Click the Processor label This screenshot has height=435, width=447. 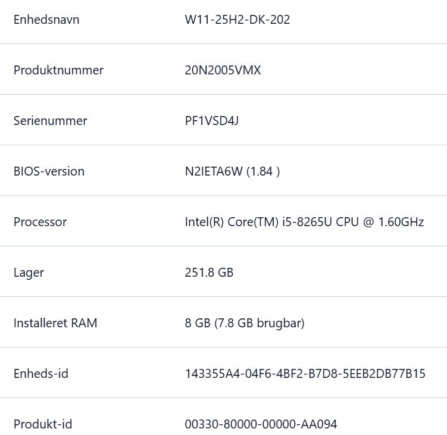pos(40,222)
